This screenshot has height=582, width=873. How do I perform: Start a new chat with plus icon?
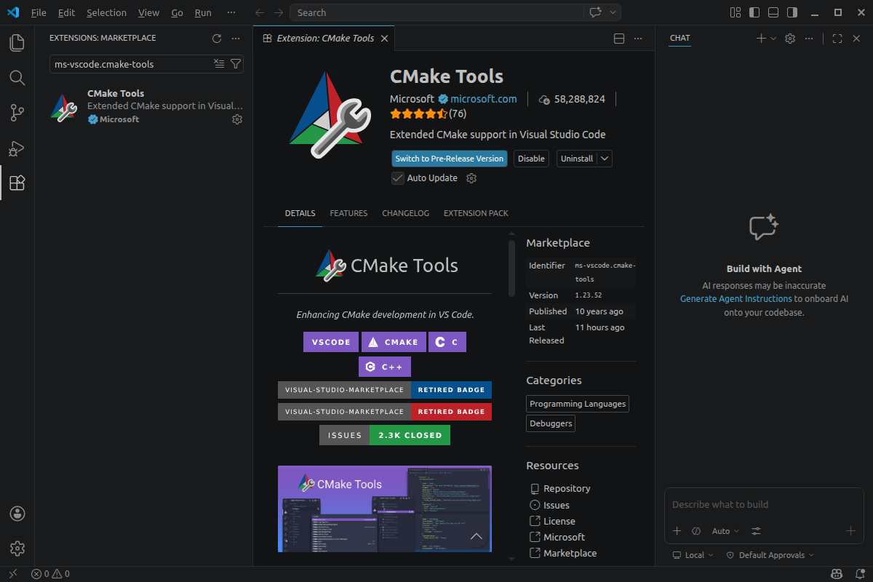click(761, 39)
